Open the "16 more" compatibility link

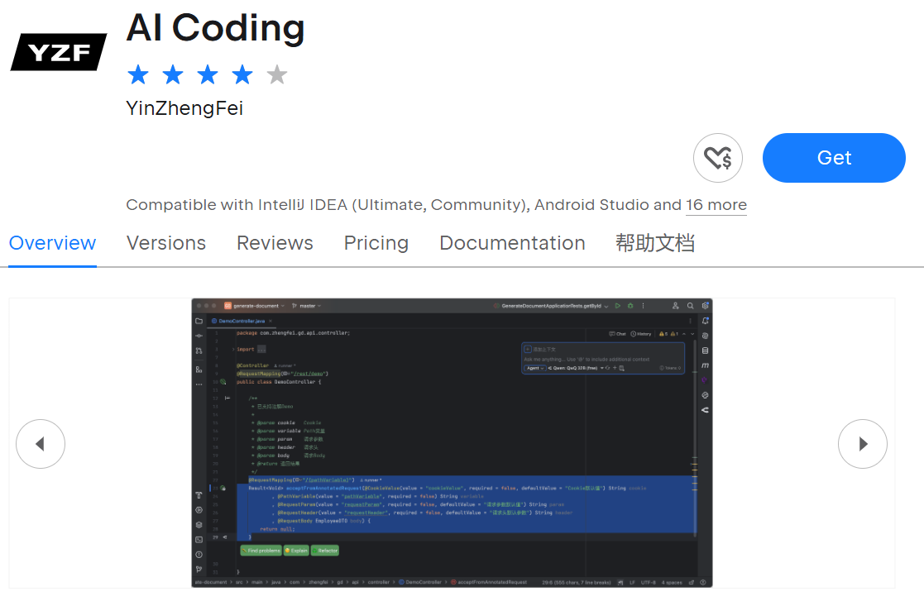point(716,205)
